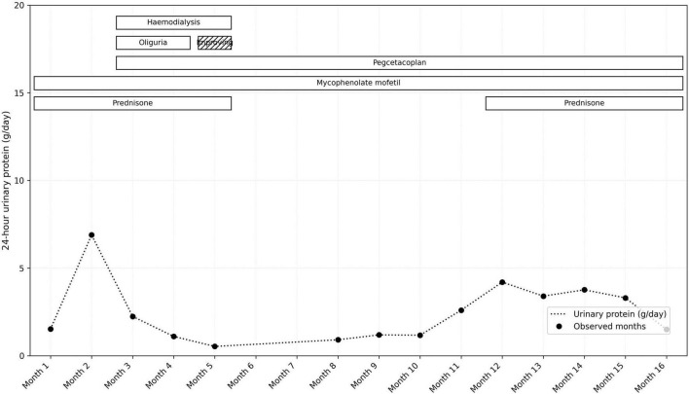
Task: Click the Month 8 data point
Action: 338,340
